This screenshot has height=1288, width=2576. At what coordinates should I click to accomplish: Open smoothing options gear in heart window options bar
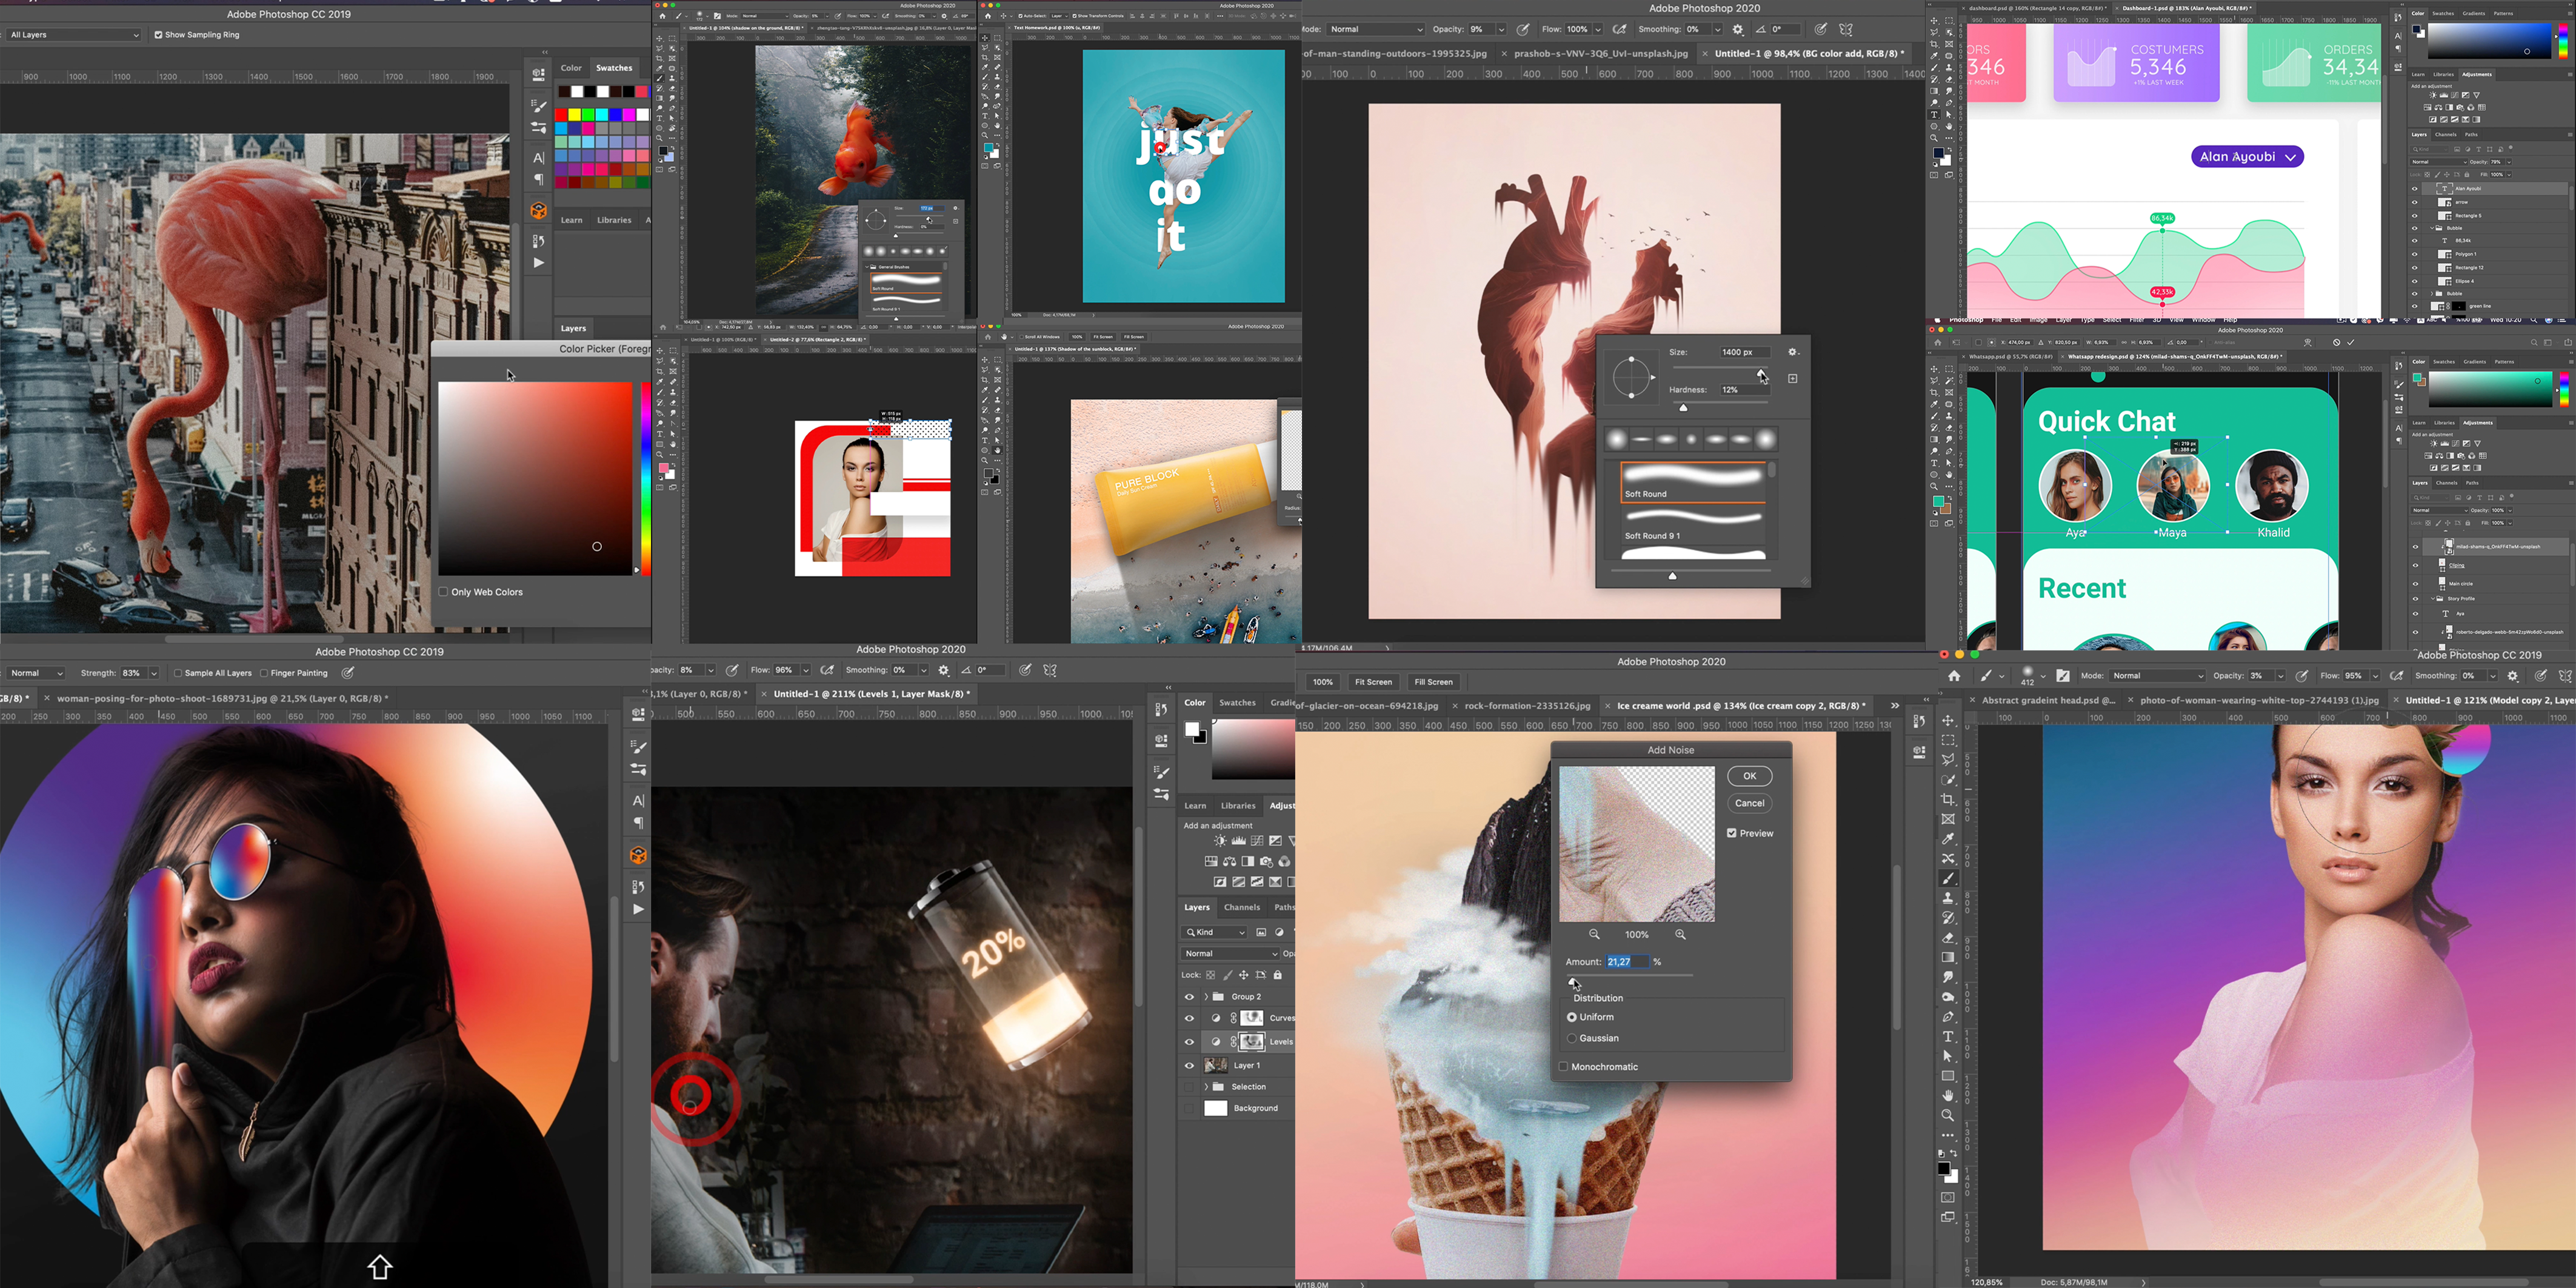coord(1738,30)
